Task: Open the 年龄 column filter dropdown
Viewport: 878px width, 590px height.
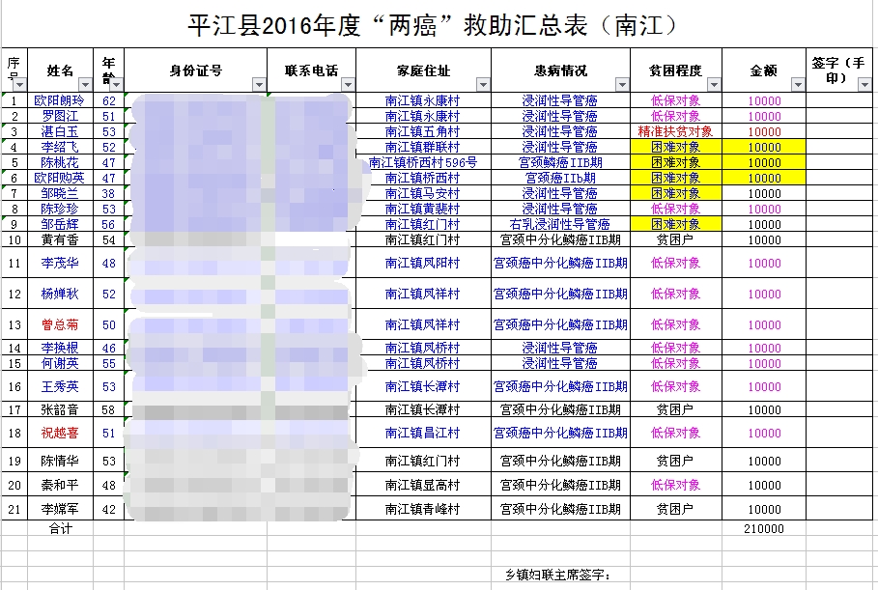Action: point(116,85)
